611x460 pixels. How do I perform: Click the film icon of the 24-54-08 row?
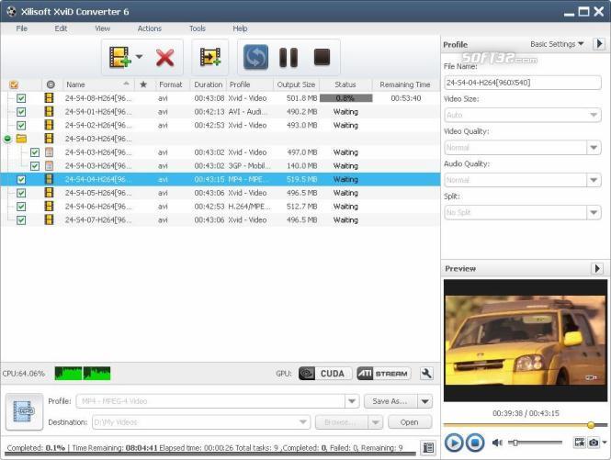[x=49, y=97]
